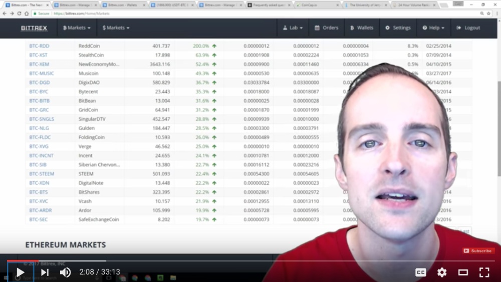Open the dollar Markets dropdown
501x282 pixels.
116,28
